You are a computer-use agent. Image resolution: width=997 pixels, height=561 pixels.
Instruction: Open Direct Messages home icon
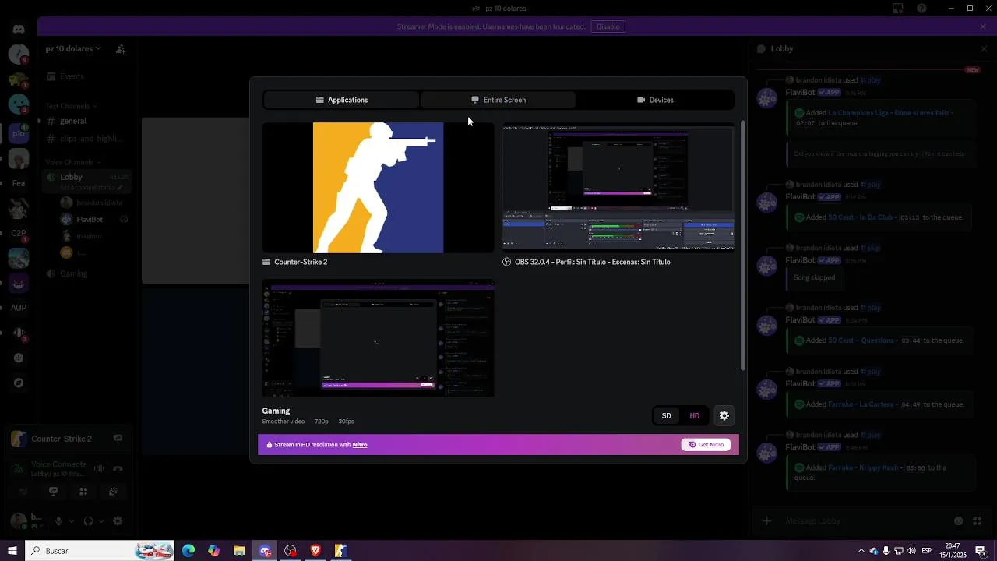[x=19, y=29]
